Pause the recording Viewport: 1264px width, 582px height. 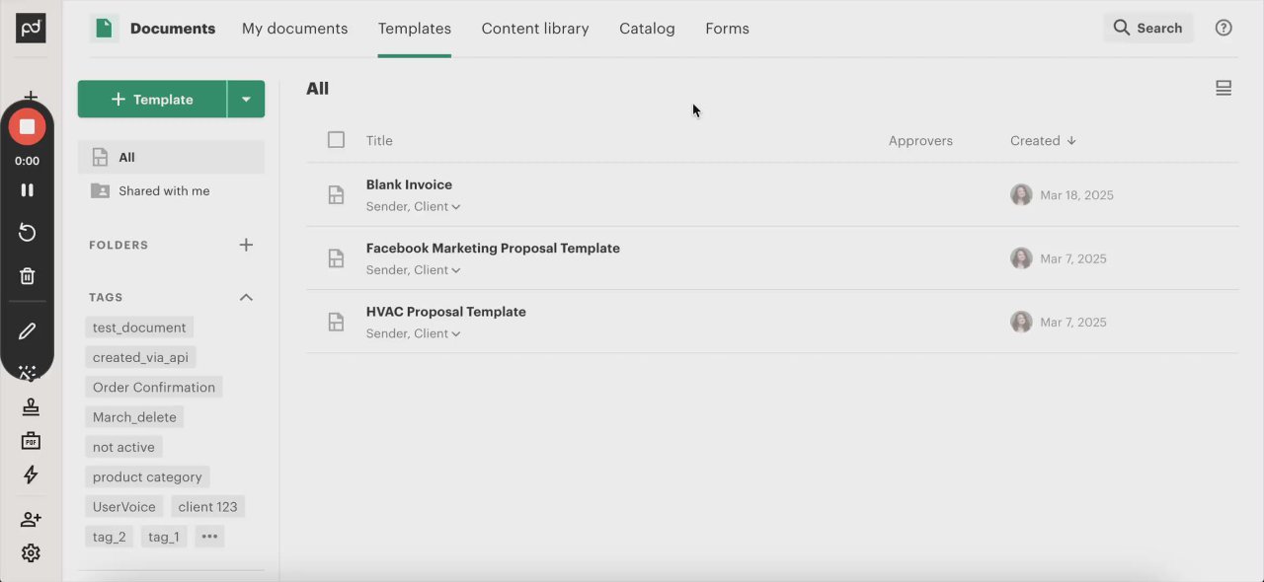27,189
